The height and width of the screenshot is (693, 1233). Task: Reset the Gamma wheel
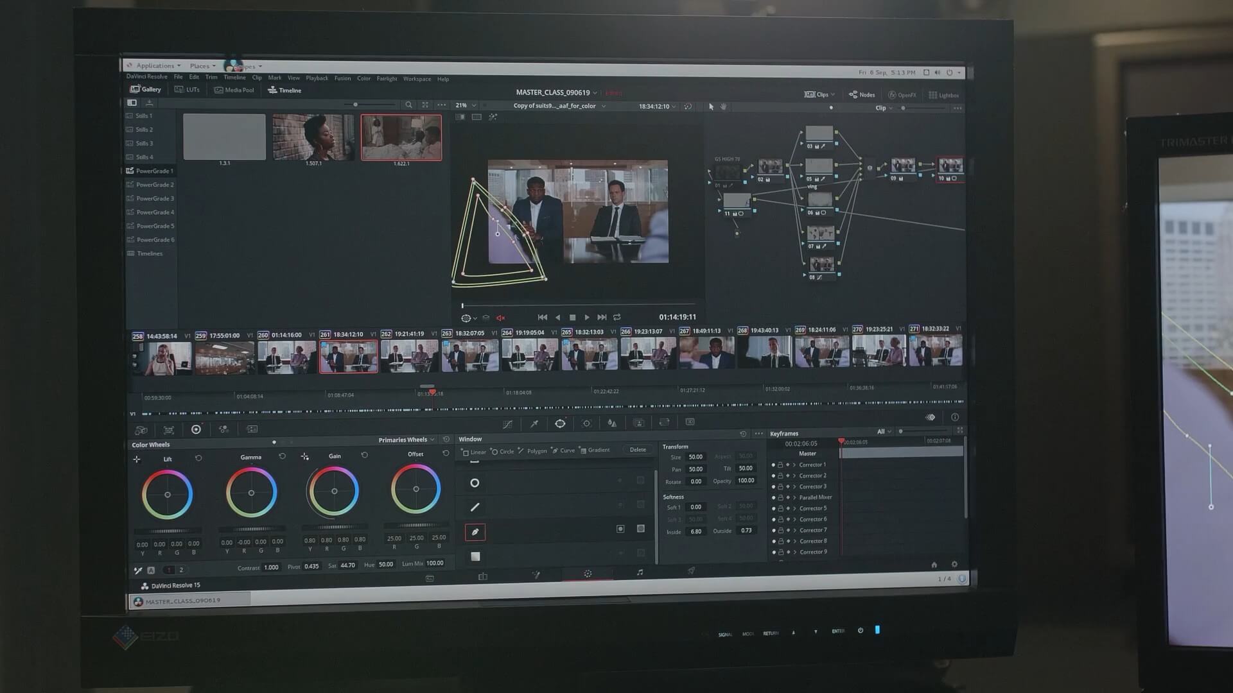(x=282, y=456)
